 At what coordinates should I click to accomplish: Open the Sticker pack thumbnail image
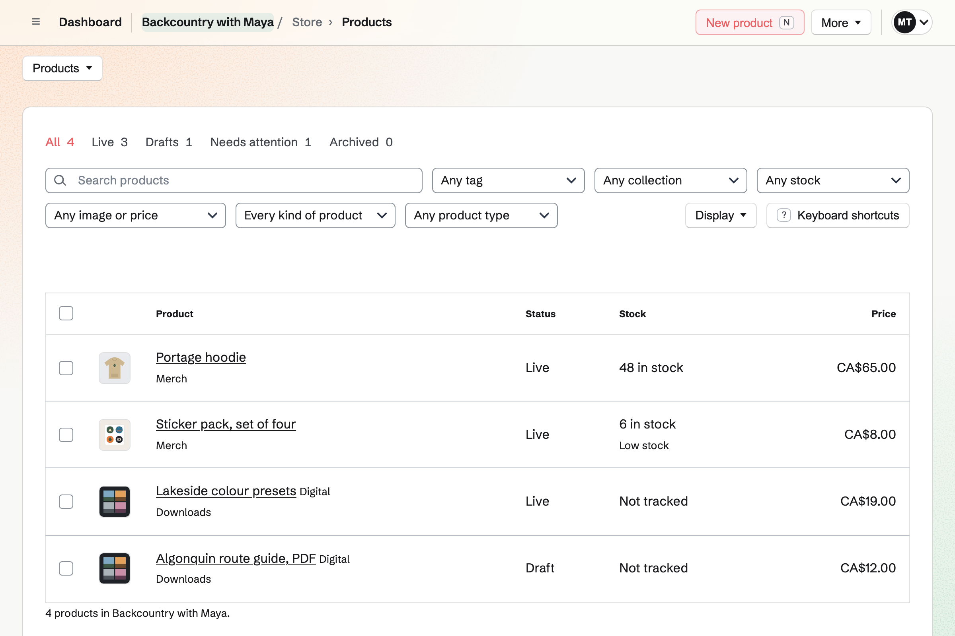[115, 435]
